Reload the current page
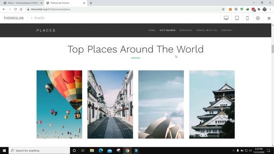Viewport: 274px width, 154px height. point(15,9)
